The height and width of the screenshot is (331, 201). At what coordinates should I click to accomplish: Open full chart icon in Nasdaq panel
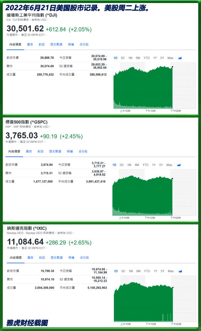(x=180, y=271)
